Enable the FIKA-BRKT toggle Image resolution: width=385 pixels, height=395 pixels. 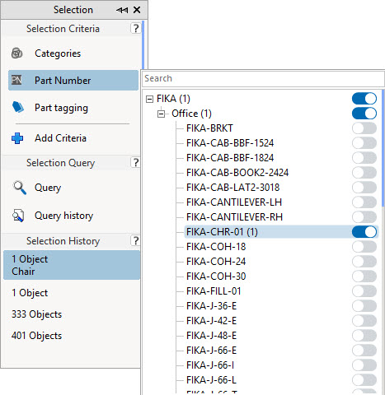click(364, 128)
